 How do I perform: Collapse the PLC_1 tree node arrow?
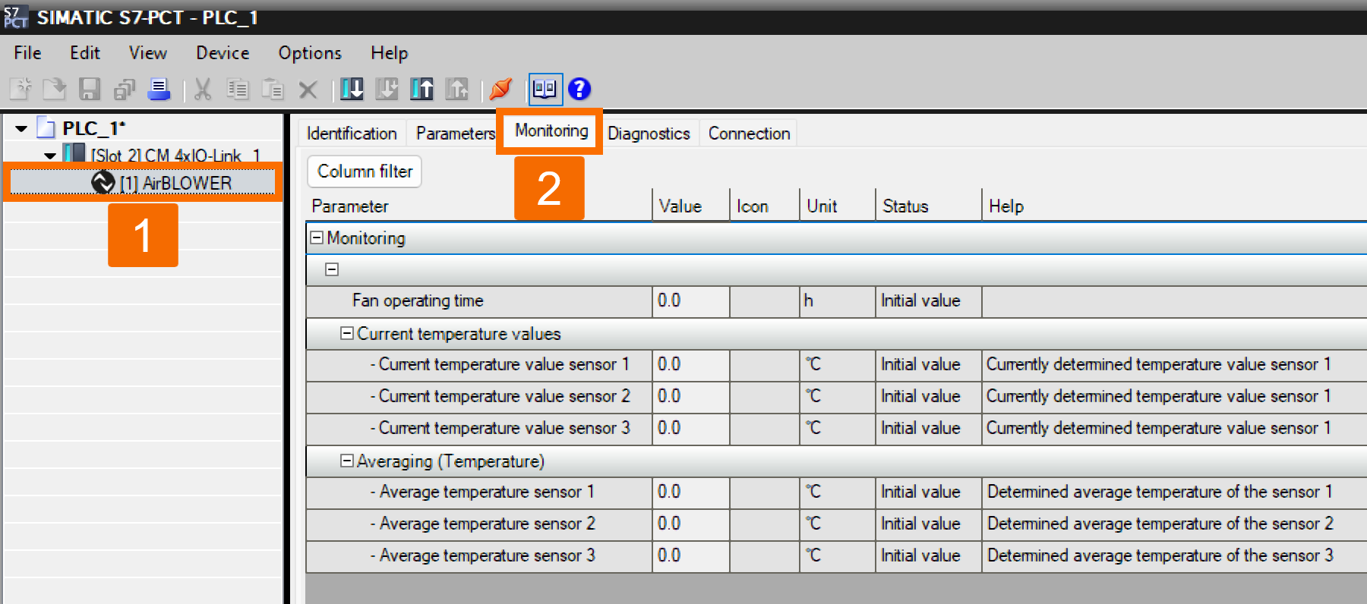[x=21, y=129]
